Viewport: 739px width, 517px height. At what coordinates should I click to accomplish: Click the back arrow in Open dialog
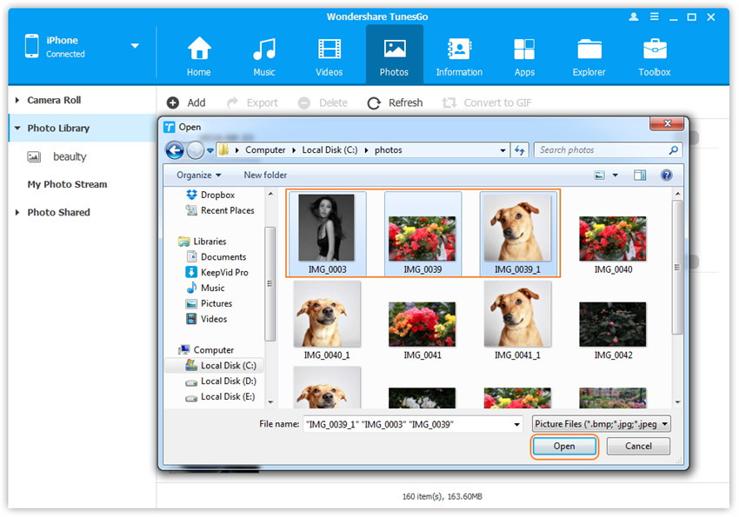click(x=174, y=150)
